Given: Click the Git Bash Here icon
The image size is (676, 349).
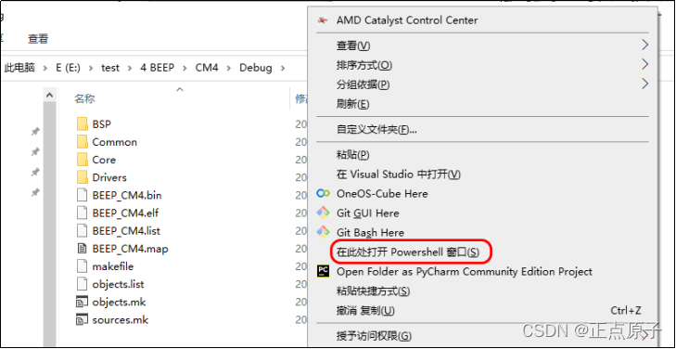Looking at the screenshot, I should click(x=323, y=232).
